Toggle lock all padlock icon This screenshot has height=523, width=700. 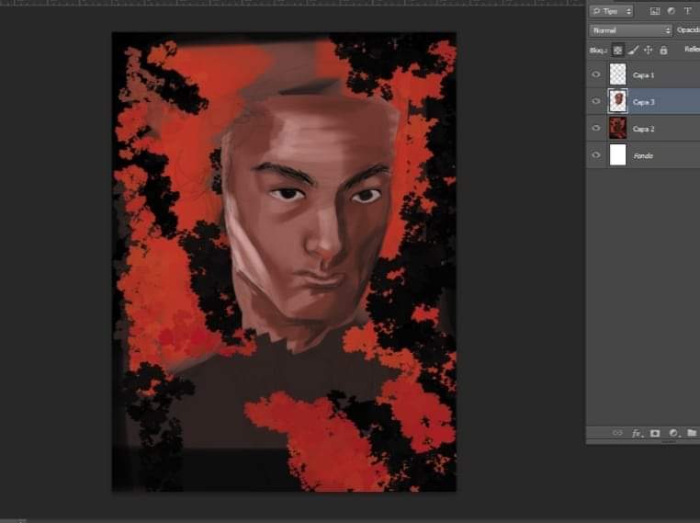pos(663,50)
